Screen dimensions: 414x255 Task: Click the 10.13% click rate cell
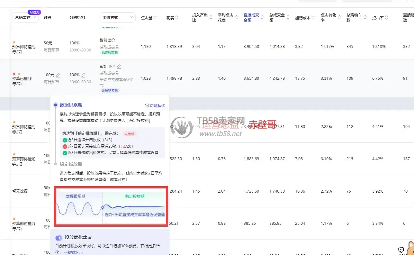(x=379, y=47)
